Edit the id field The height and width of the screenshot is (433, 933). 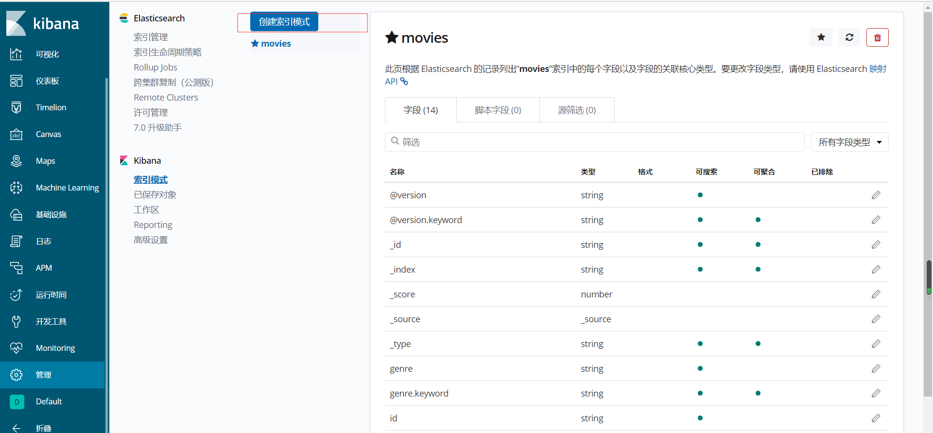876,418
